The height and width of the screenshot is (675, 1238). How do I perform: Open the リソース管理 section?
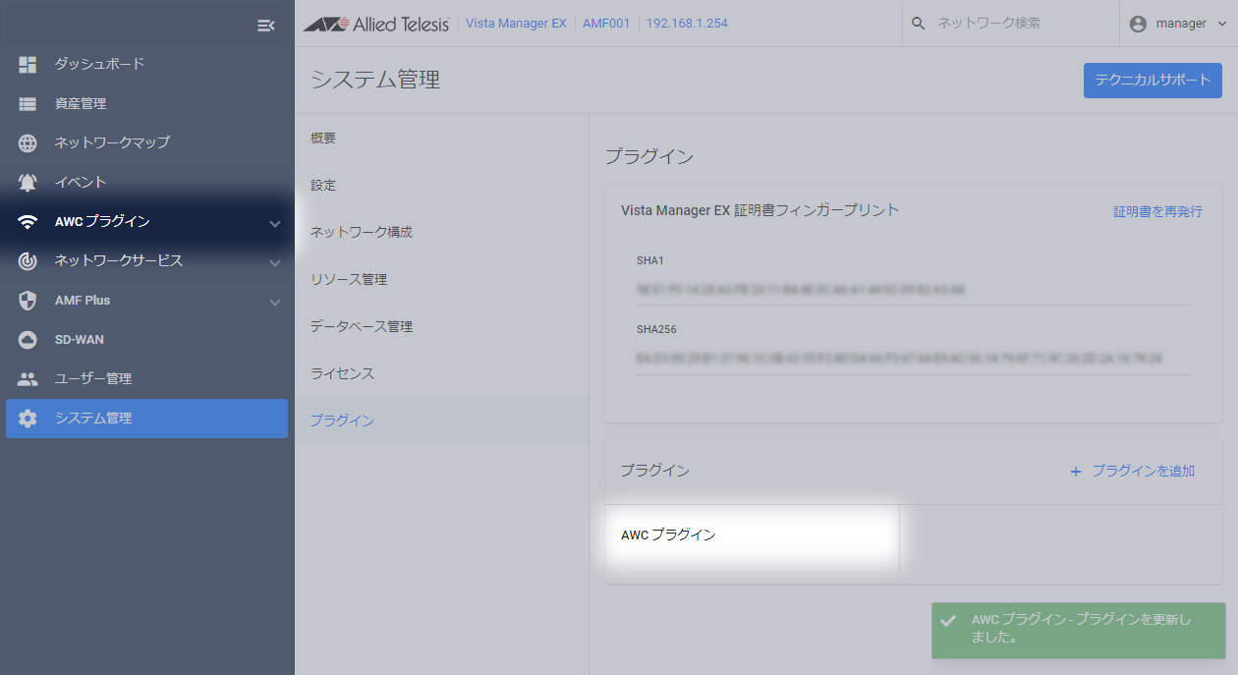(x=441, y=279)
